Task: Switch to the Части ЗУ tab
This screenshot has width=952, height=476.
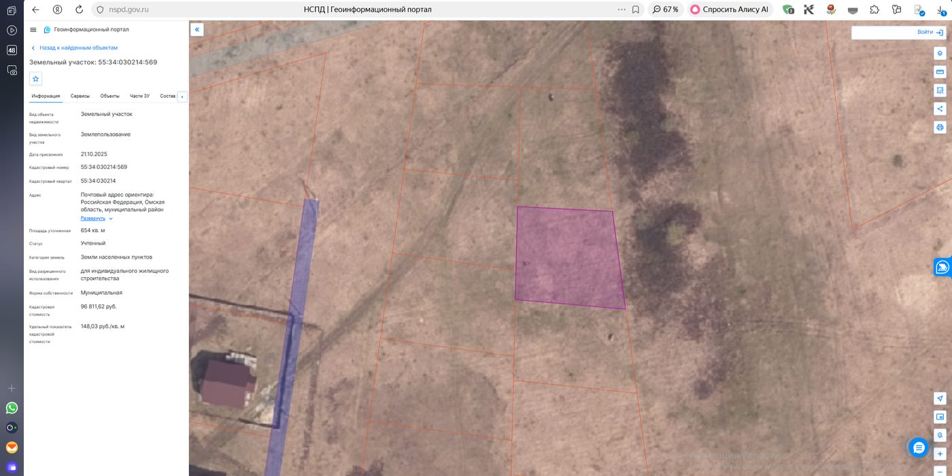Action: coord(139,96)
